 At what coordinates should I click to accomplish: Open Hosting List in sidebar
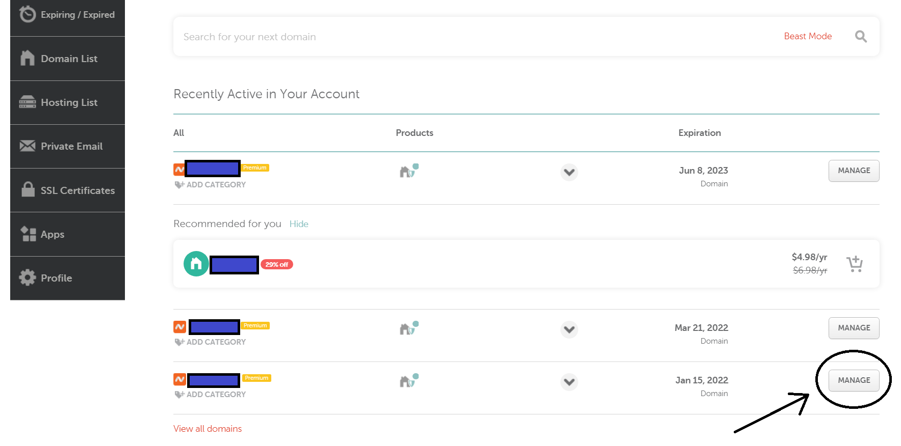coord(68,102)
